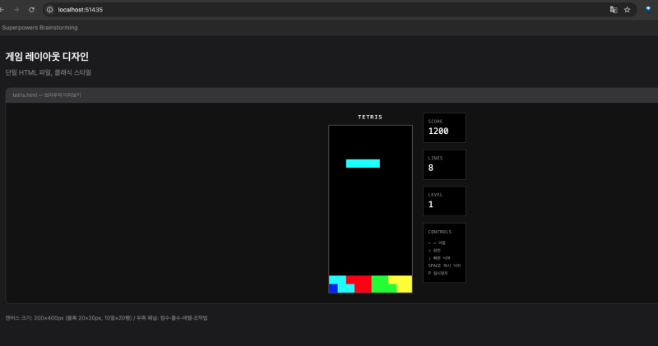The width and height of the screenshot is (658, 346).
Task: Click the ↑ 회전 control hint
Action: coord(434,251)
